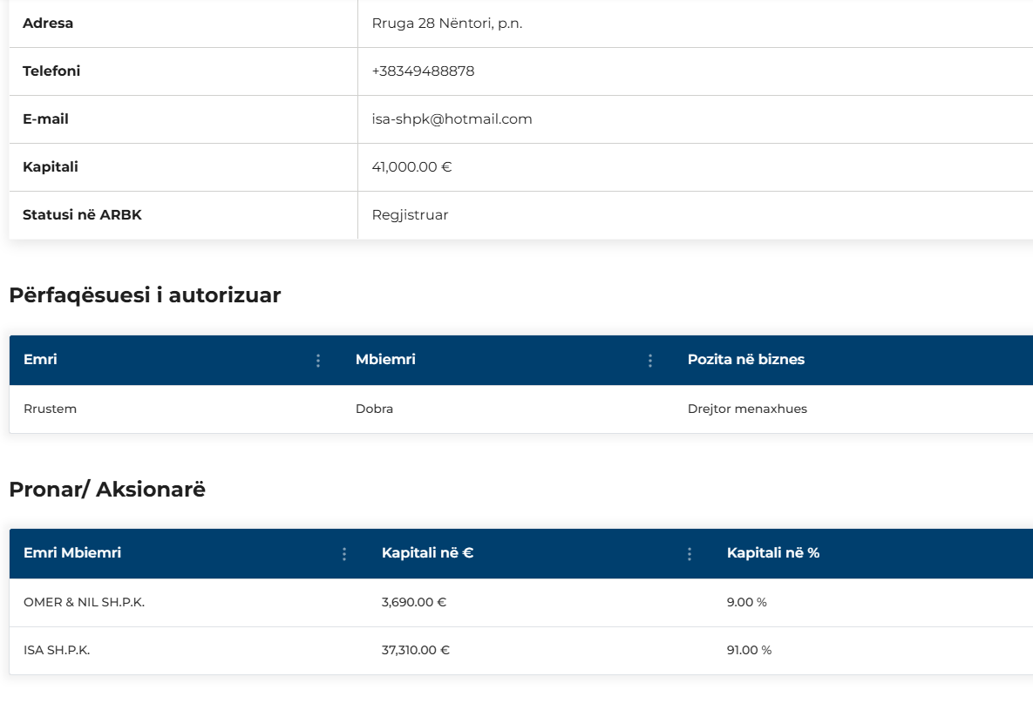This screenshot has width=1033, height=717.
Task: Click the 37,310.00 € capital cell
Action: (x=416, y=650)
